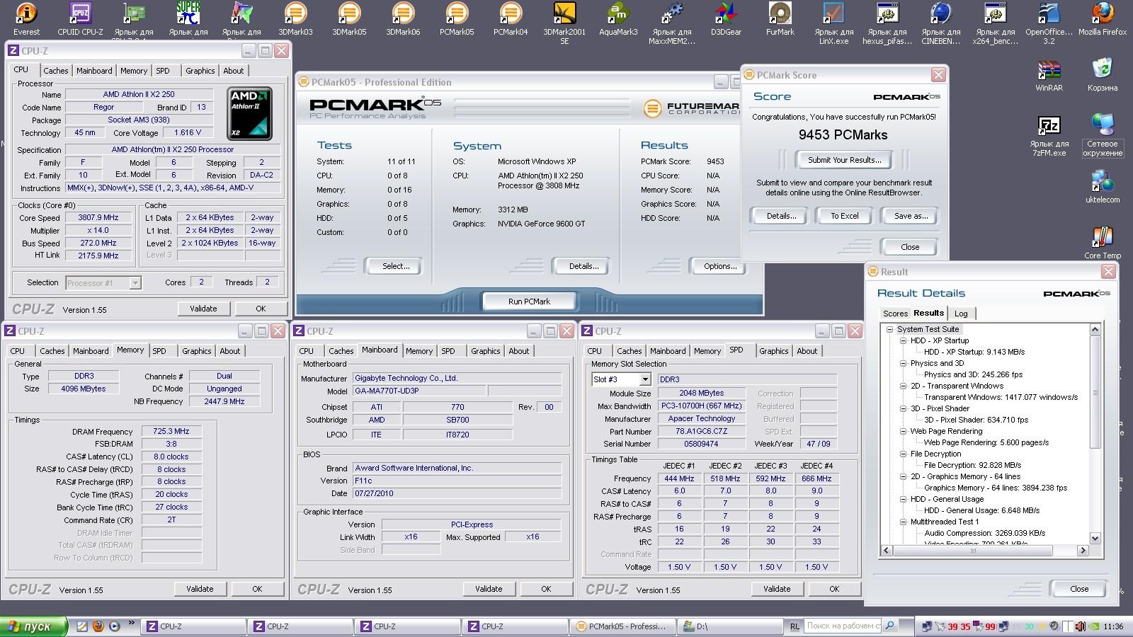1133x637 pixels.
Task: Click the desktop search field in taskbar
Action: (843, 626)
